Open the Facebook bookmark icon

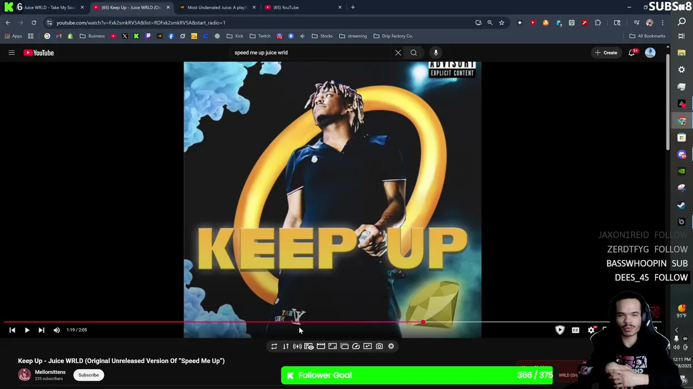(x=171, y=36)
